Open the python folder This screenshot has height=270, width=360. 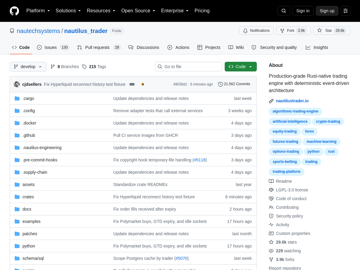(x=29, y=246)
